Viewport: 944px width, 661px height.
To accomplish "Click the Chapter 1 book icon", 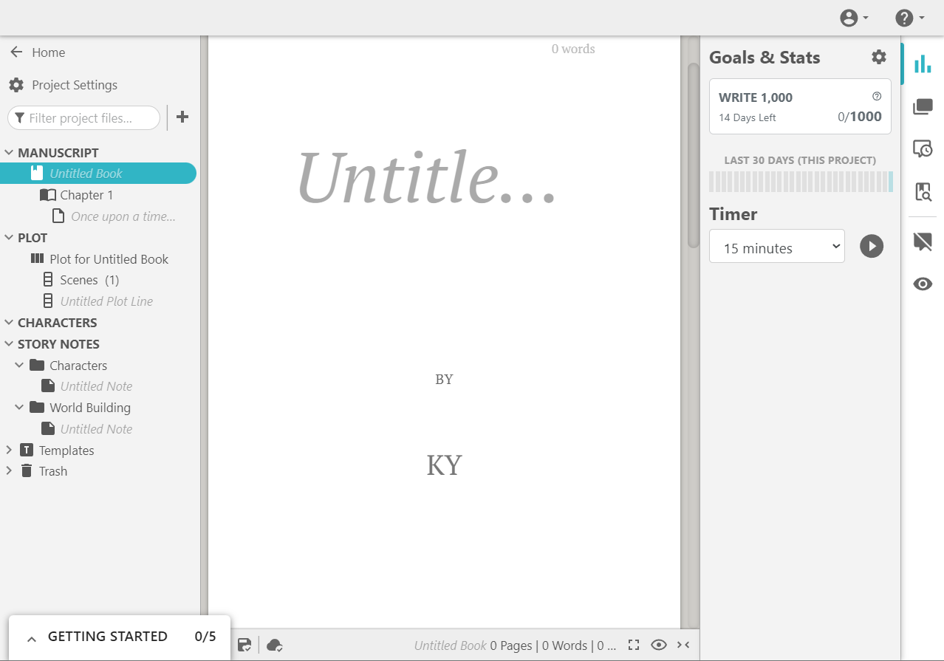I will coord(47,195).
